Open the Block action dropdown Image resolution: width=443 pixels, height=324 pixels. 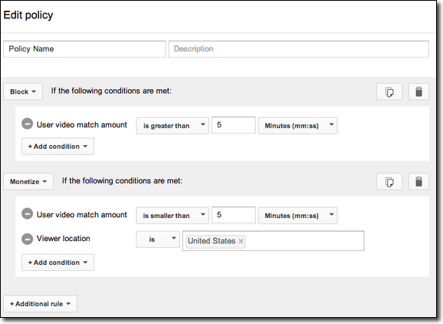[x=23, y=91]
